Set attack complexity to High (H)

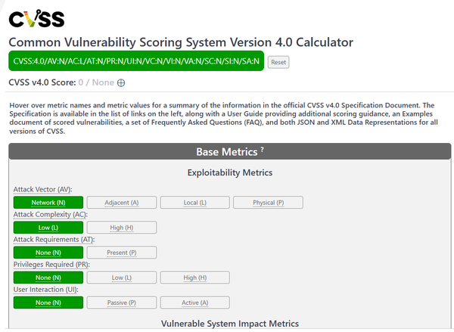click(x=121, y=228)
